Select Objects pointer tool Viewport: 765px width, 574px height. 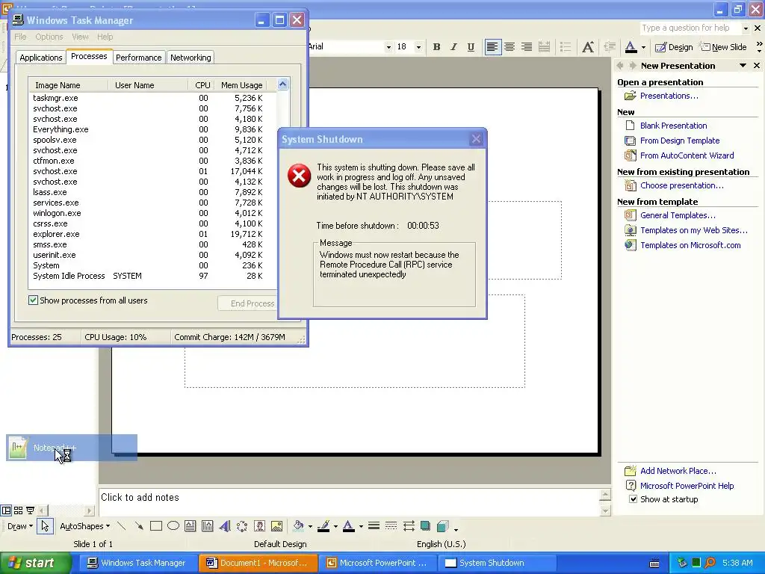point(45,525)
